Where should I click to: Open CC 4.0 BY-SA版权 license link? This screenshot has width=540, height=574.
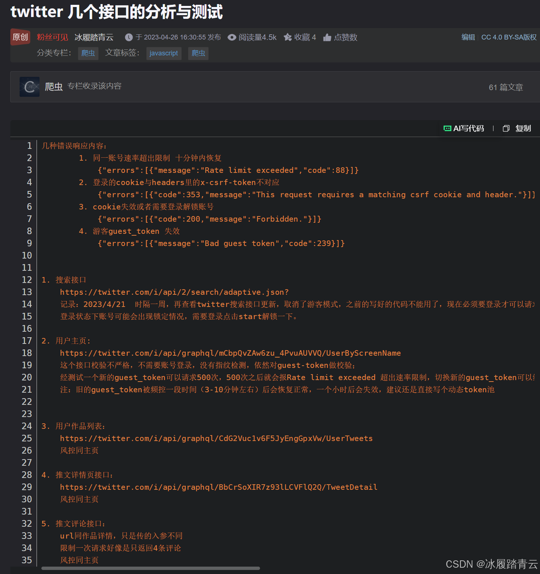pyautogui.click(x=509, y=37)
